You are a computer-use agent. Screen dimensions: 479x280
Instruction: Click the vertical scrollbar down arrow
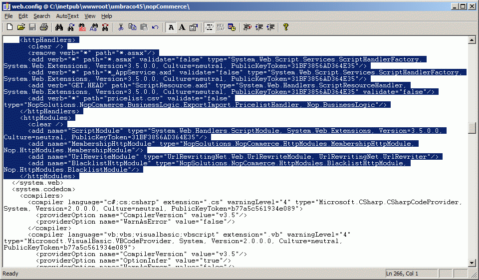[472, 263]
